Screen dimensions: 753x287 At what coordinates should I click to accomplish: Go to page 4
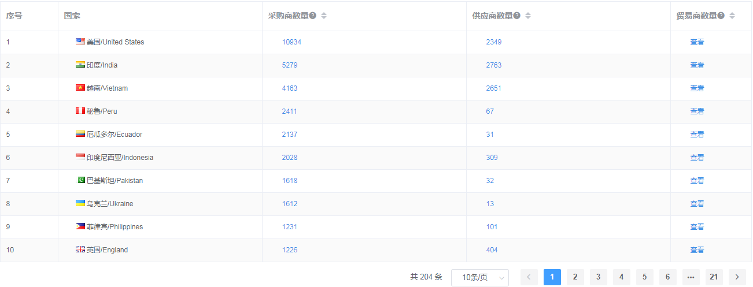pyautogui.click(x=622, y=277)
